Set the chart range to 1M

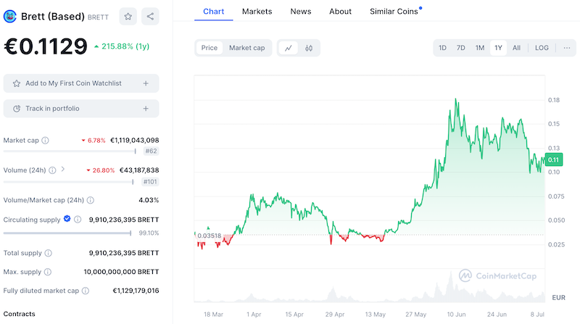point(480,48)
